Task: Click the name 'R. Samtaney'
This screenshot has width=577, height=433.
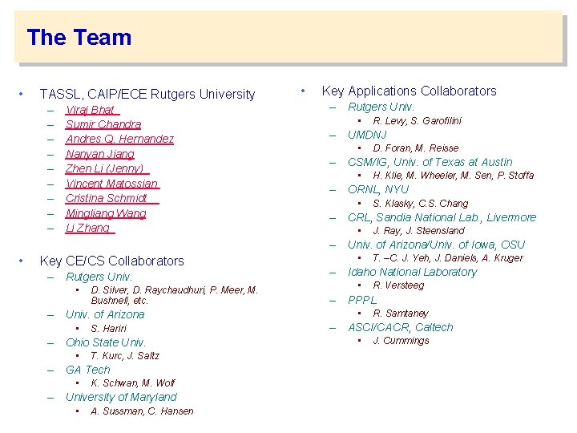Action: [401, 314]
